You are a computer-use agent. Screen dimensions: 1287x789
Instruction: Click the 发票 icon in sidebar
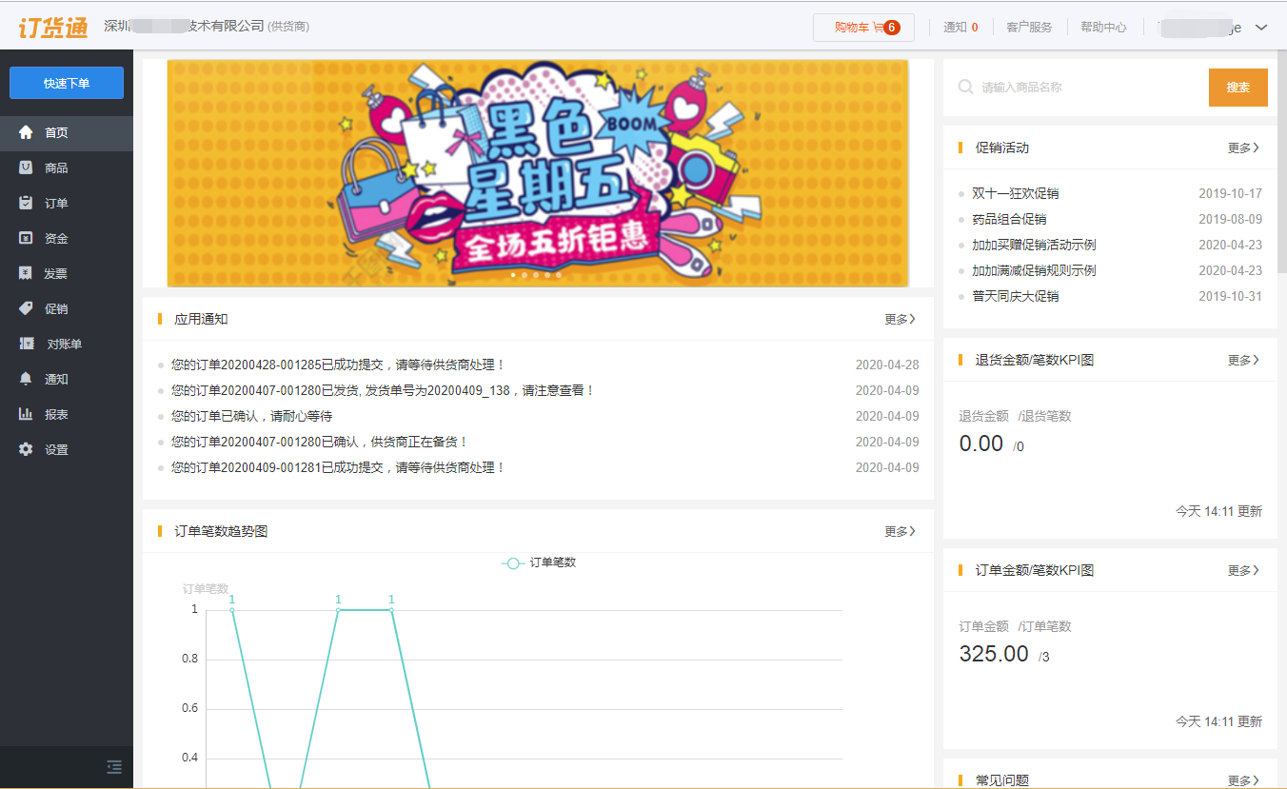click(26, 273)
